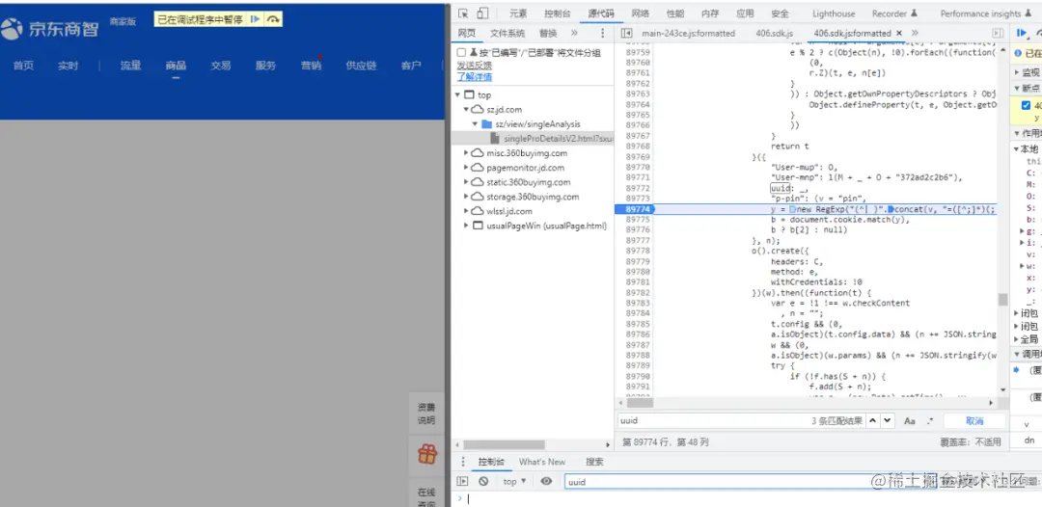Go to previous search match

873,420
